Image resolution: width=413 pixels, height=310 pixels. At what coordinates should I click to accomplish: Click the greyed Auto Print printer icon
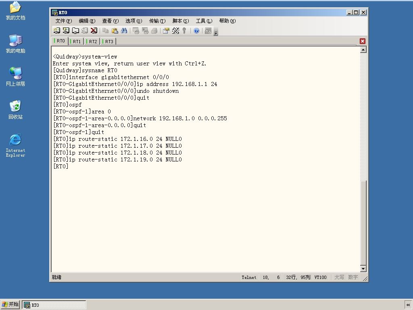tap(154, 31)
